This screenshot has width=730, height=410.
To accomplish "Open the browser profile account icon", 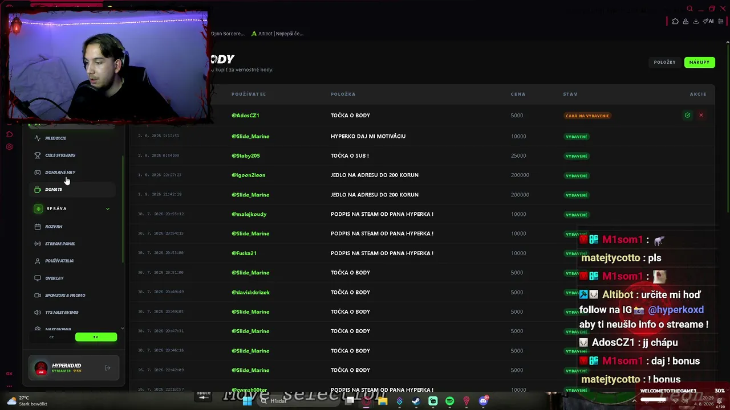I will click(686, 21).
